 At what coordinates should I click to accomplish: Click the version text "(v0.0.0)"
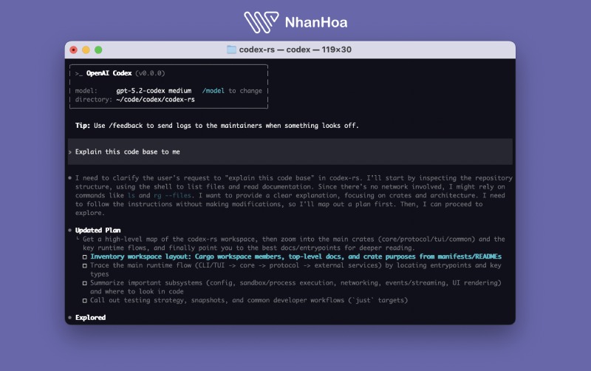pyautogui.click(x=150, y=73)
